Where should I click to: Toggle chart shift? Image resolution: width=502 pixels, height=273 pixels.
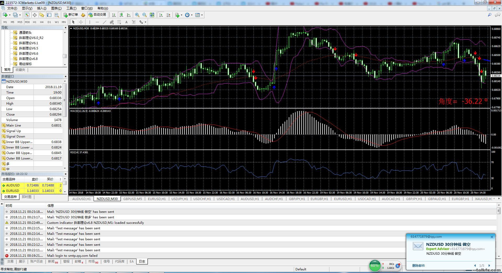tap(168, 15)
